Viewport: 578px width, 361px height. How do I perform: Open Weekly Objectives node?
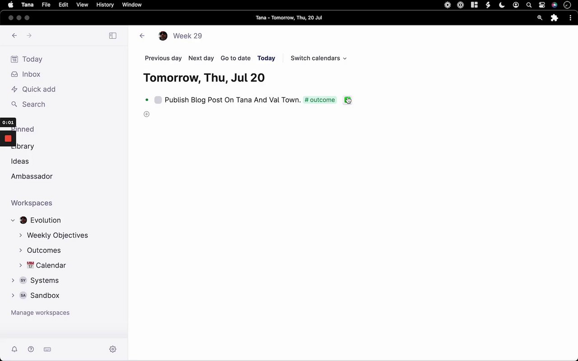coord(57,235)
